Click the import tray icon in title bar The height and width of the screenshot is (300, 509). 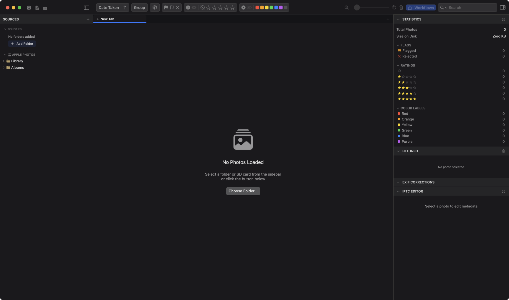click(x=45, y=8)
